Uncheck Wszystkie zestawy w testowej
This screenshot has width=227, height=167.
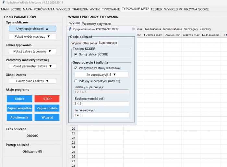click(x=76, y=68)
